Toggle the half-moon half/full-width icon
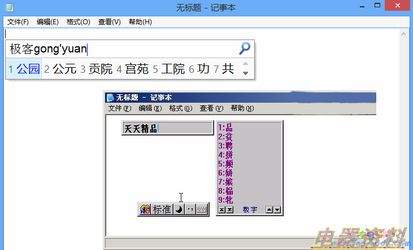The image size is (413, 250). click(179, 209)
